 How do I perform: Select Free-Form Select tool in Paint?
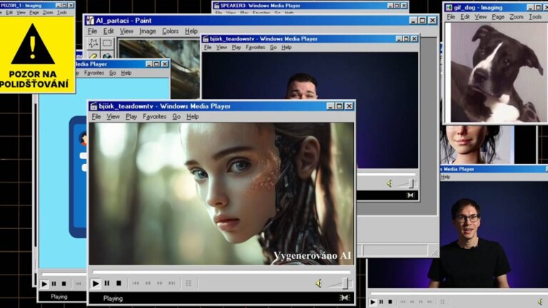click(x=93, y=43)
